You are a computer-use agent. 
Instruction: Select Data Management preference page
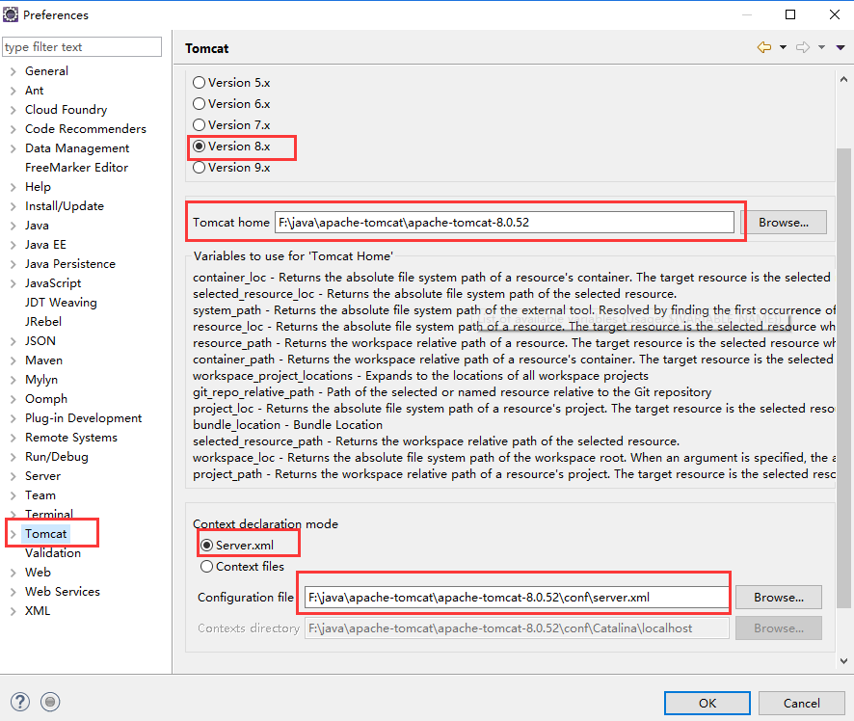(x=77, y=148)
